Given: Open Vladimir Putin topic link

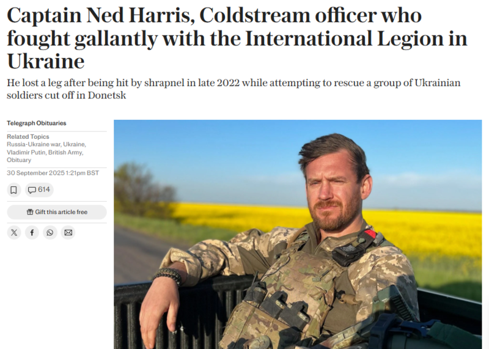Looking at the screenshot, I should tap(26, 153).
